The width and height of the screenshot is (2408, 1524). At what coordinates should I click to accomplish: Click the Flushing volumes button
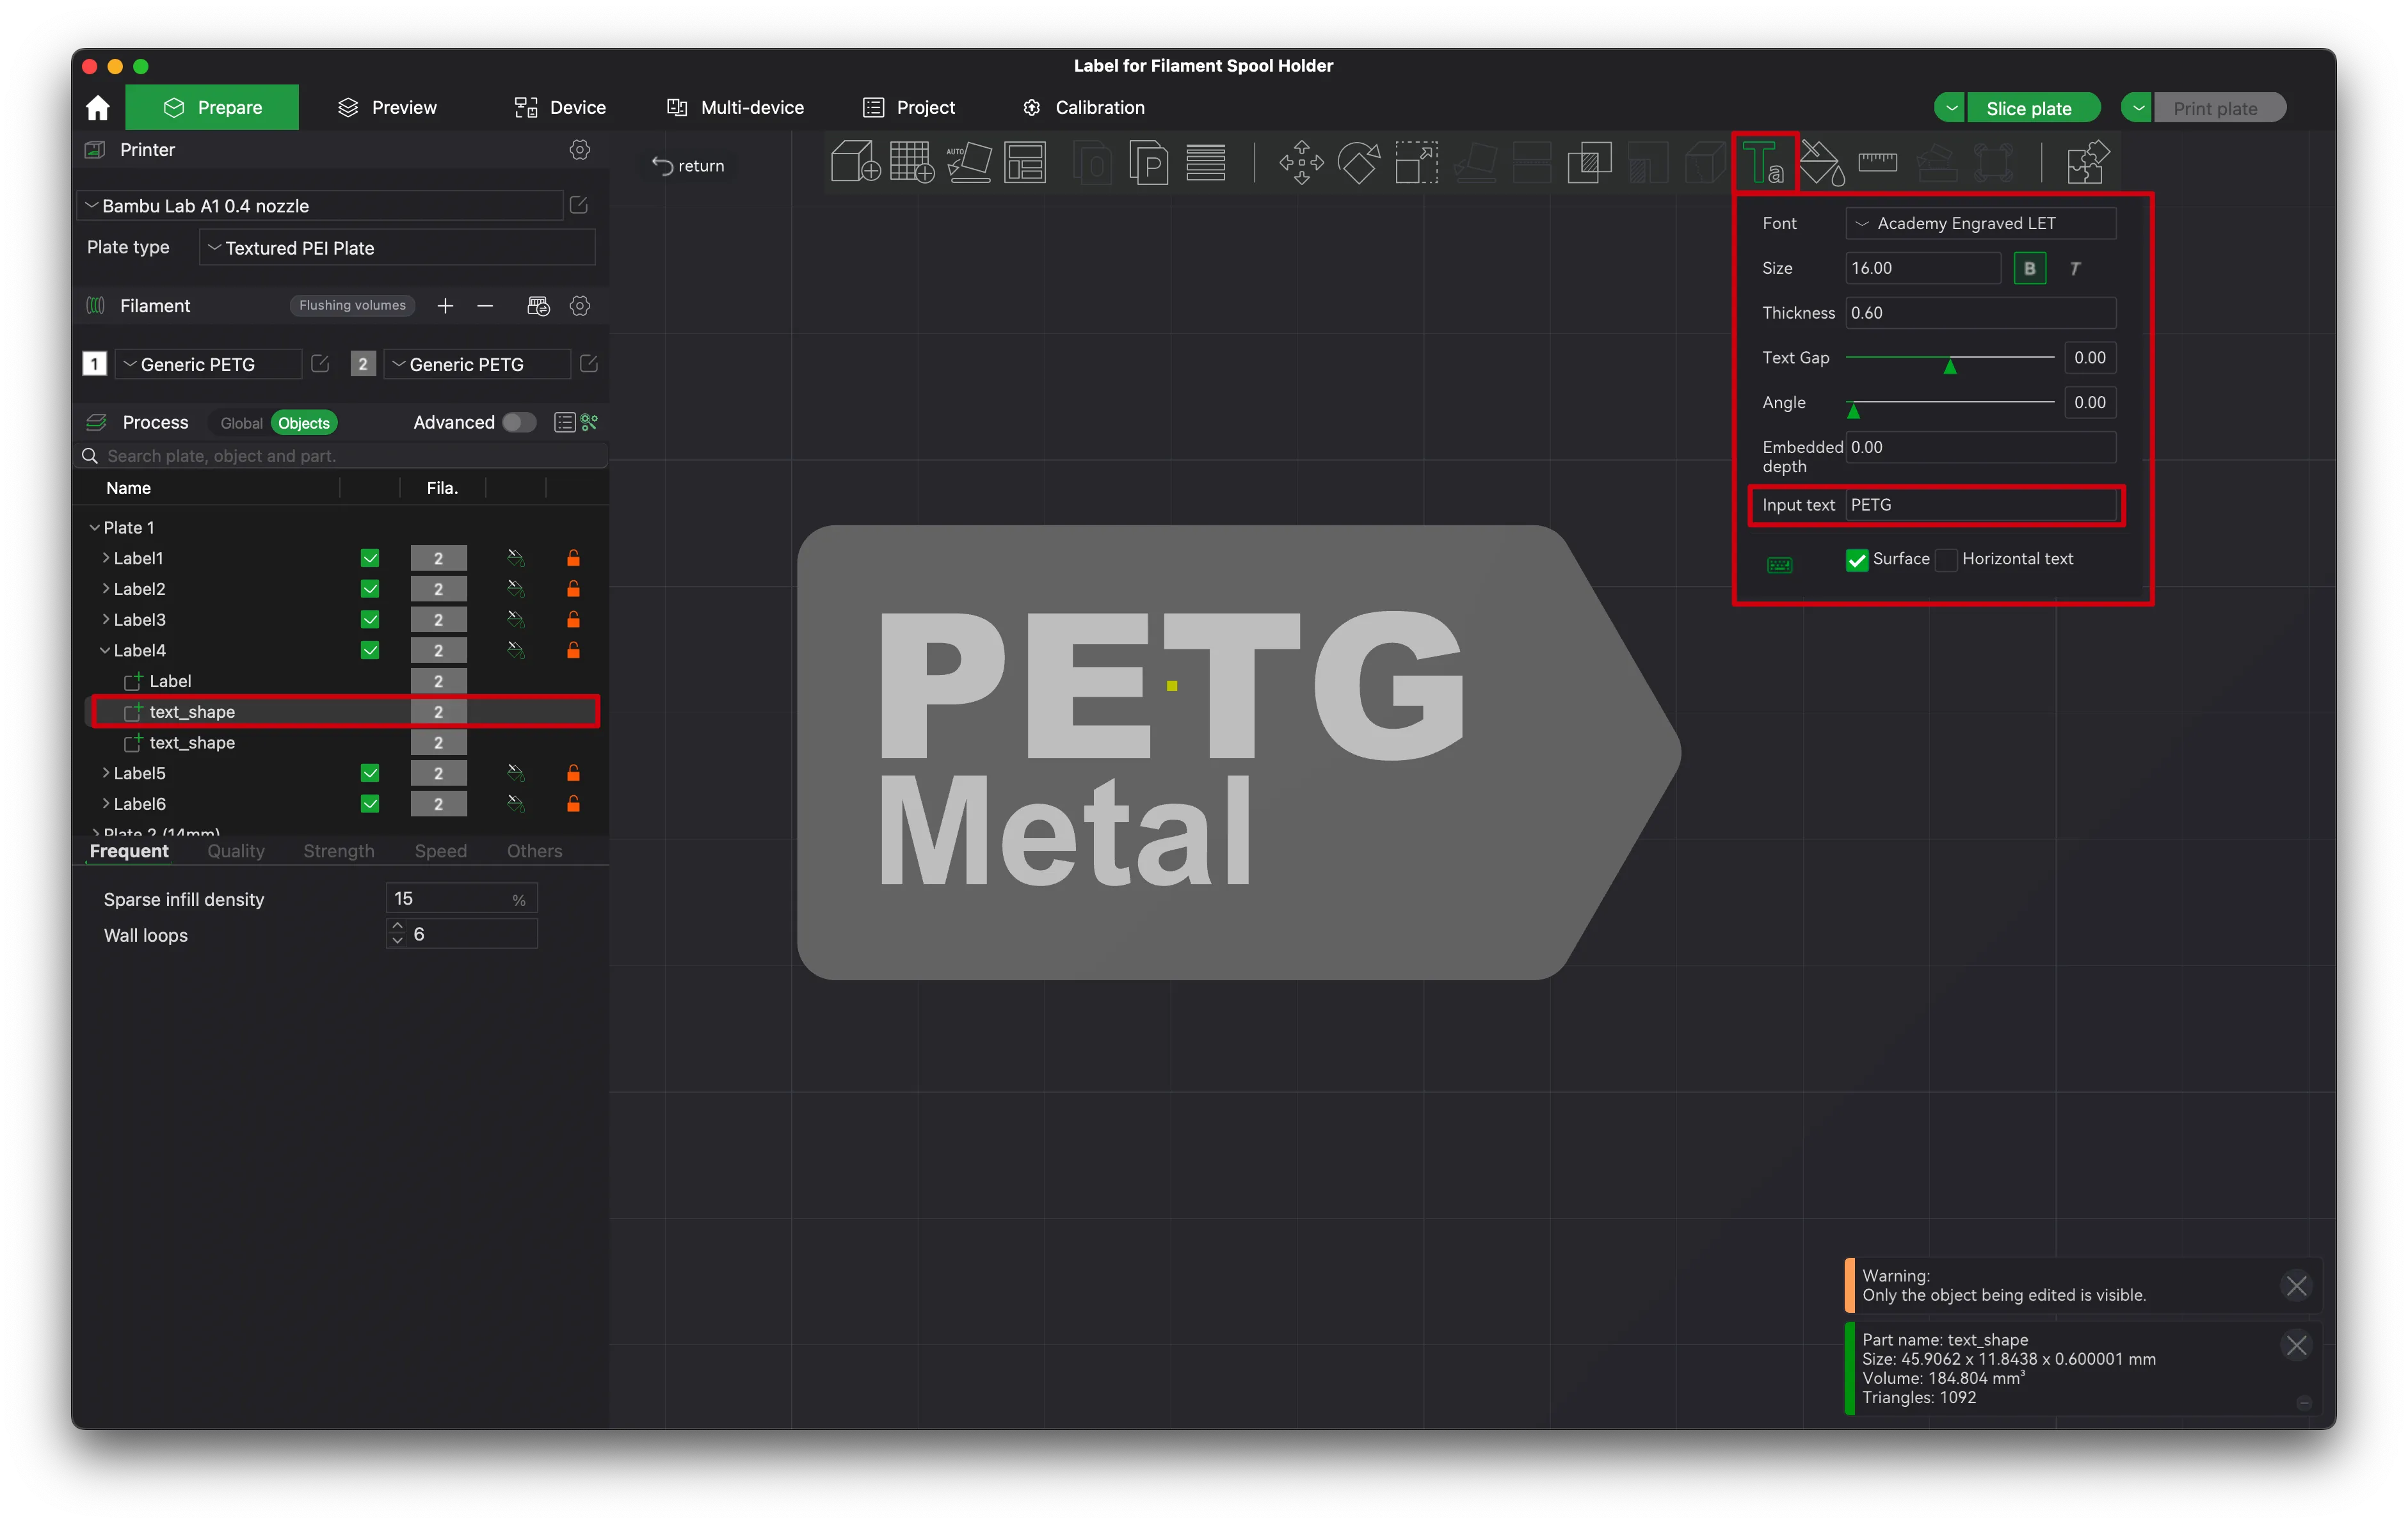(352, 306)
